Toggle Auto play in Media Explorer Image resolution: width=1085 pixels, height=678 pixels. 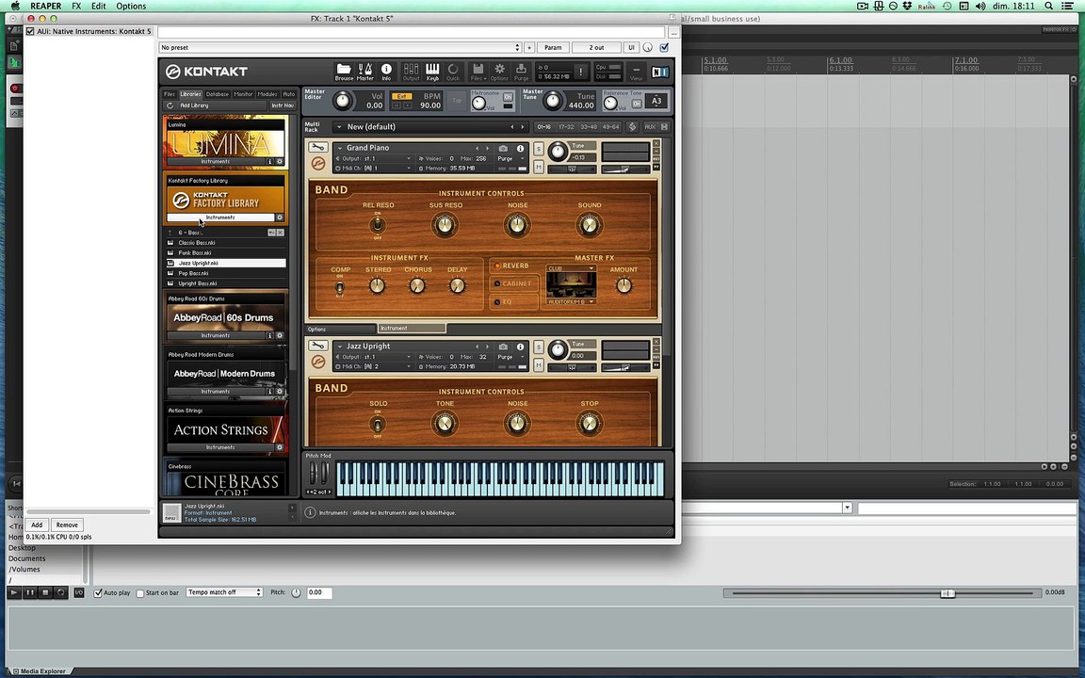[98, 593]
